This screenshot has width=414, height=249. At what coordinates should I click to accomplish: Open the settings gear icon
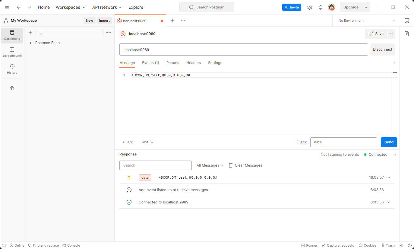point(310,7)
